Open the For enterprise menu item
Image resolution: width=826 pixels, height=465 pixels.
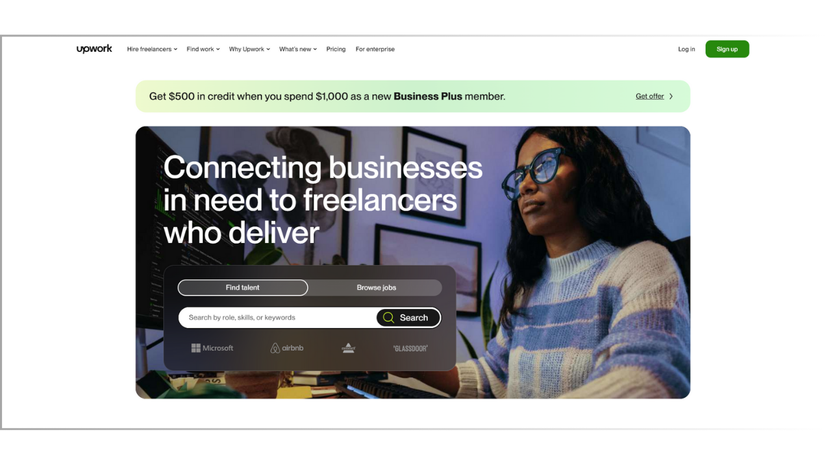coord(375,49)
